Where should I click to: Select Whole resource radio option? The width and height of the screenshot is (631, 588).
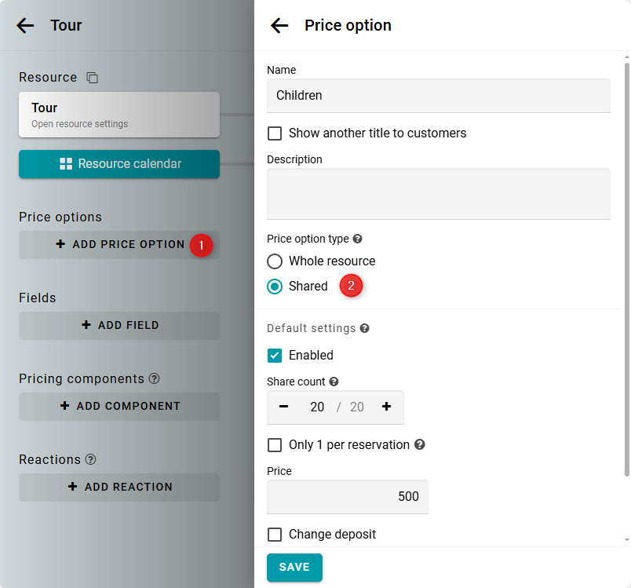pos(275,261)
